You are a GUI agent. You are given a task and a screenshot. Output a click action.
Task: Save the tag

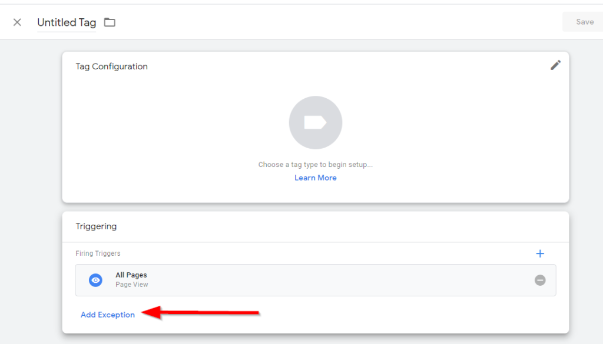584,22
